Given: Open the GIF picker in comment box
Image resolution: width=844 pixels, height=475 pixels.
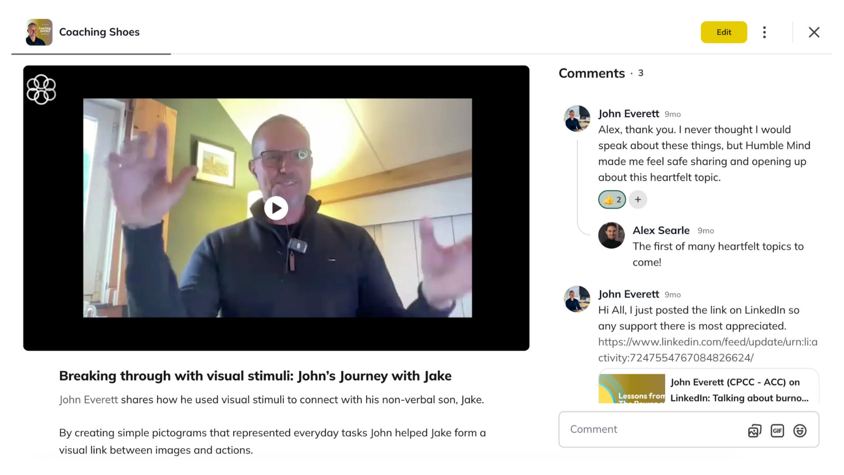Looking at the screenshot, I should [777, 431].
